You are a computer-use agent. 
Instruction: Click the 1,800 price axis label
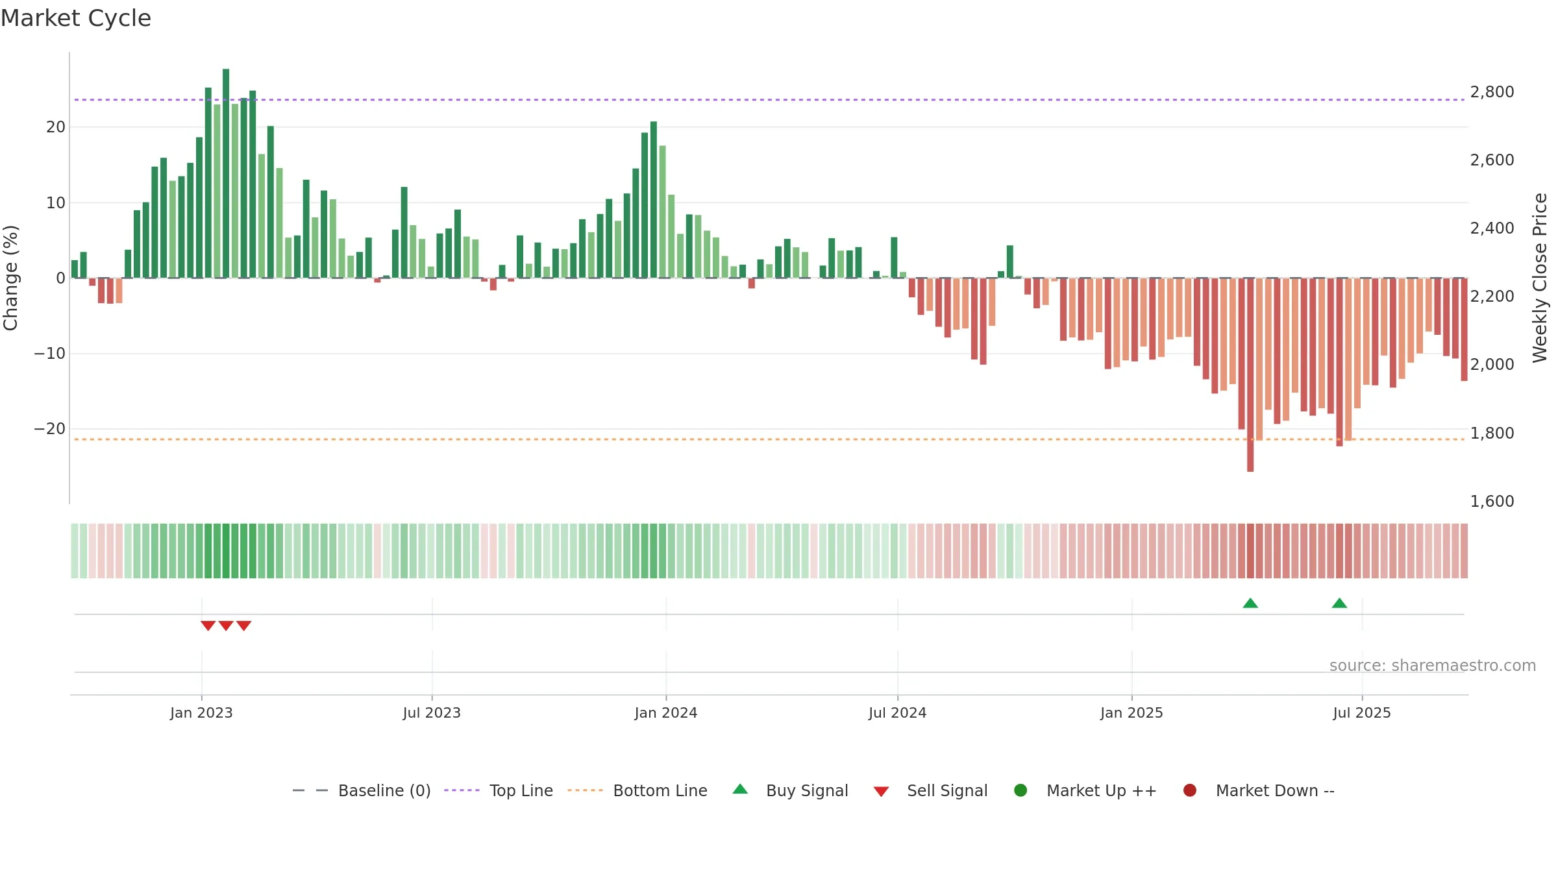[x=1492, y=433]
